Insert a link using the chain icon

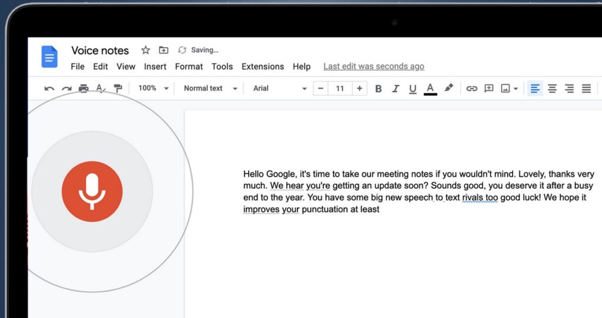pos(471,89)
